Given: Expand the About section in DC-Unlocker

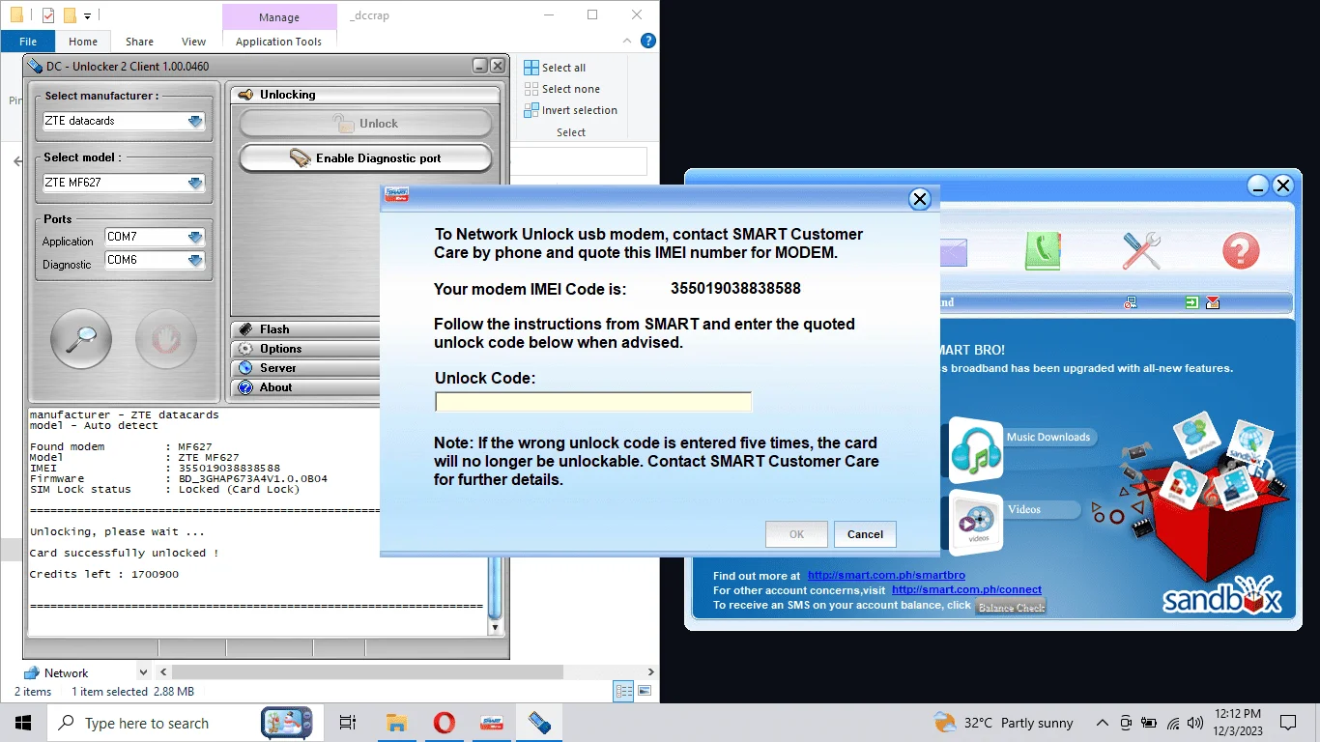Looking at the screenshot, I should [305, 387].
